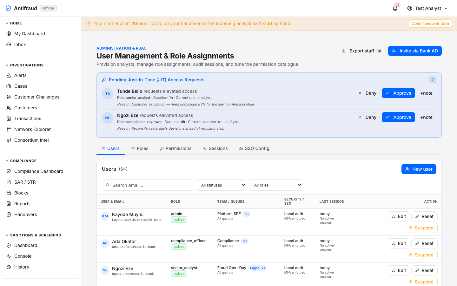
Task: Click the Search email input field
Action: point(148,185)
